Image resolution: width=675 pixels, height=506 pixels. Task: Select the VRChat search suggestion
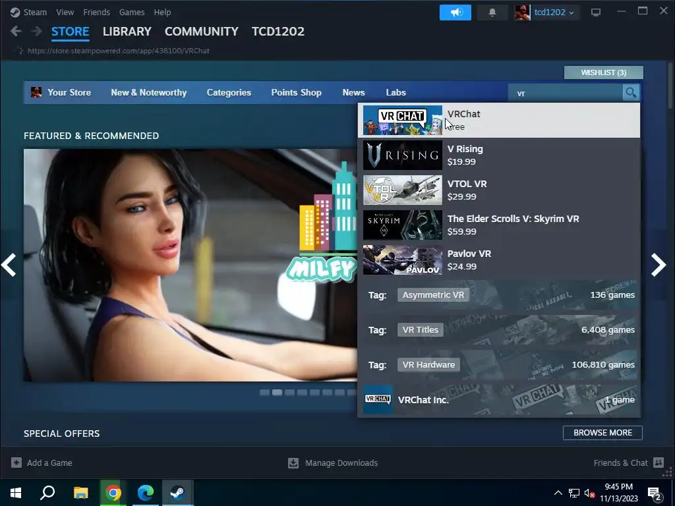click(x=499, y=120)
